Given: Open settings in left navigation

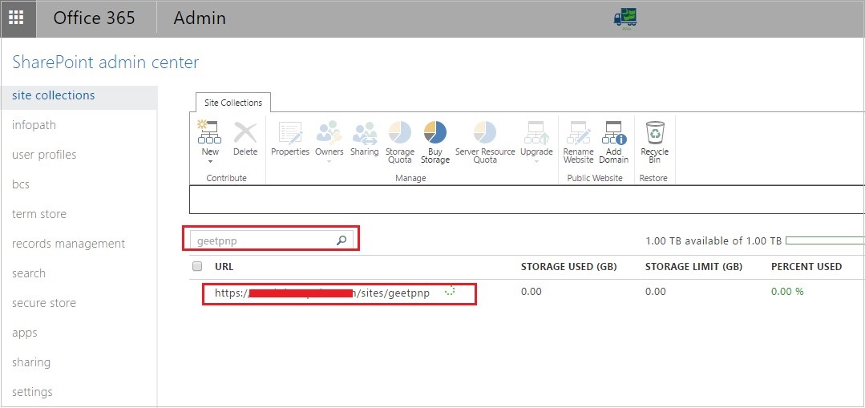Looking at the screenshot, I should click(x=32, y=392).
